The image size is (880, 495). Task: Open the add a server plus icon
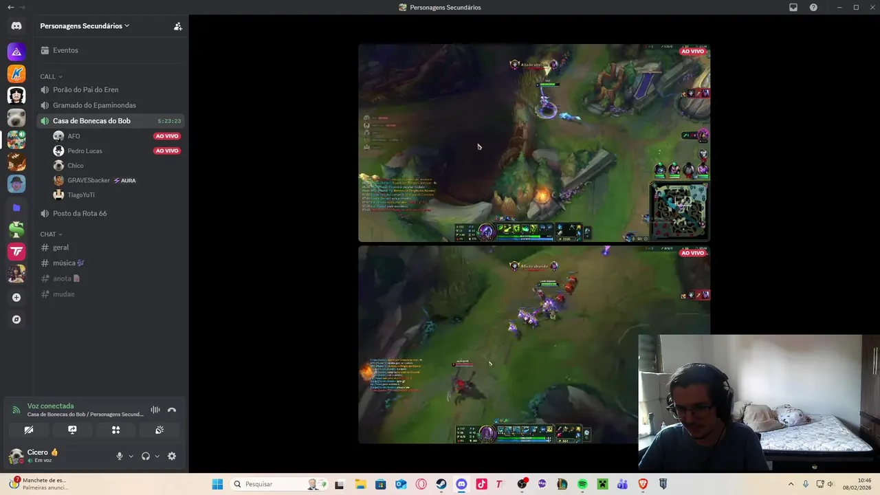[16, 298]
